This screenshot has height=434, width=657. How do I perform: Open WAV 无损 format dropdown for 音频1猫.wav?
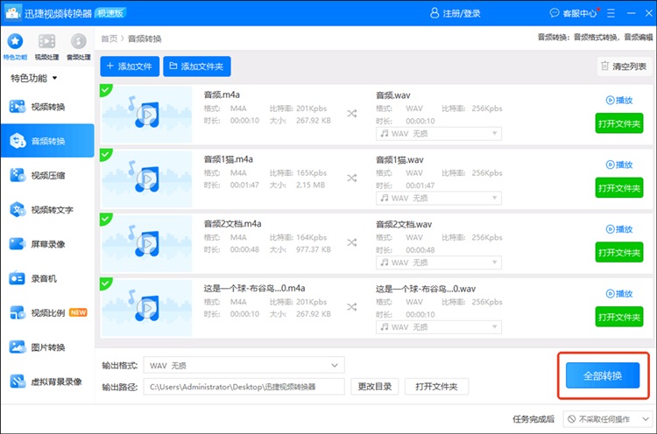(x=439, y=198)
